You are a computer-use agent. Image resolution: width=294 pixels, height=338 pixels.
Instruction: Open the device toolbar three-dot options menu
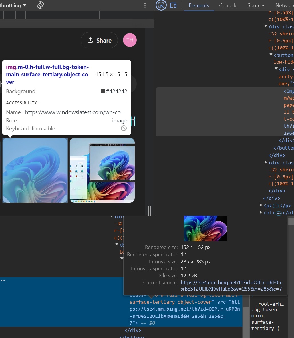145,5
